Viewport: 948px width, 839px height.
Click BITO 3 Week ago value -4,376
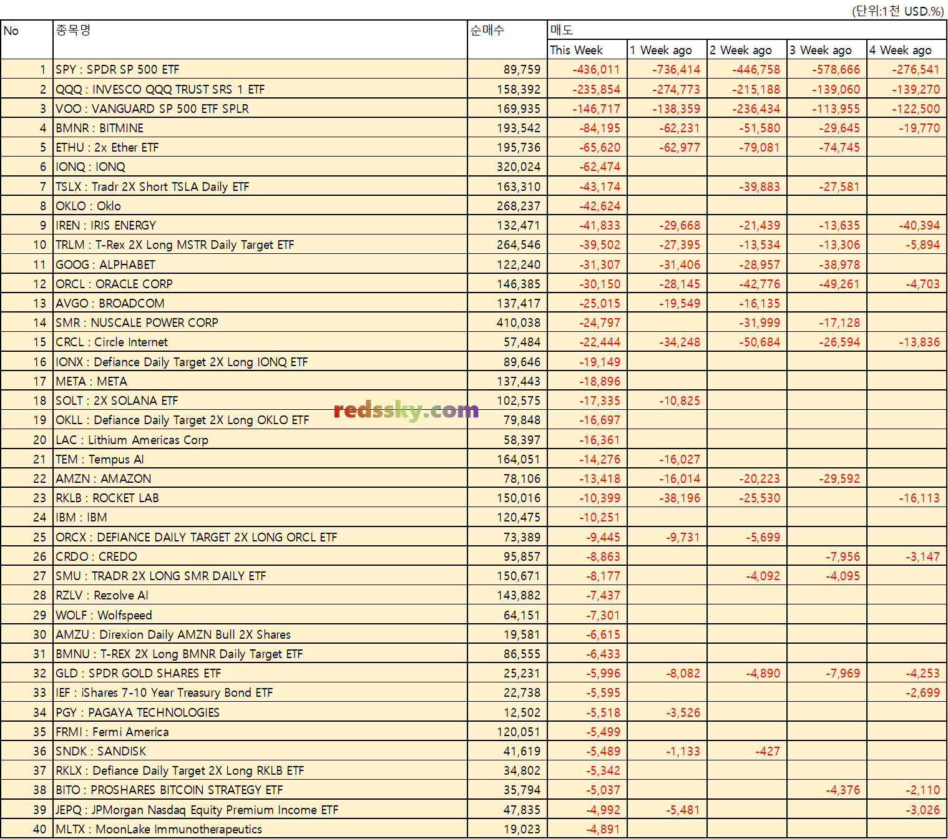click(x=827, y=790)
